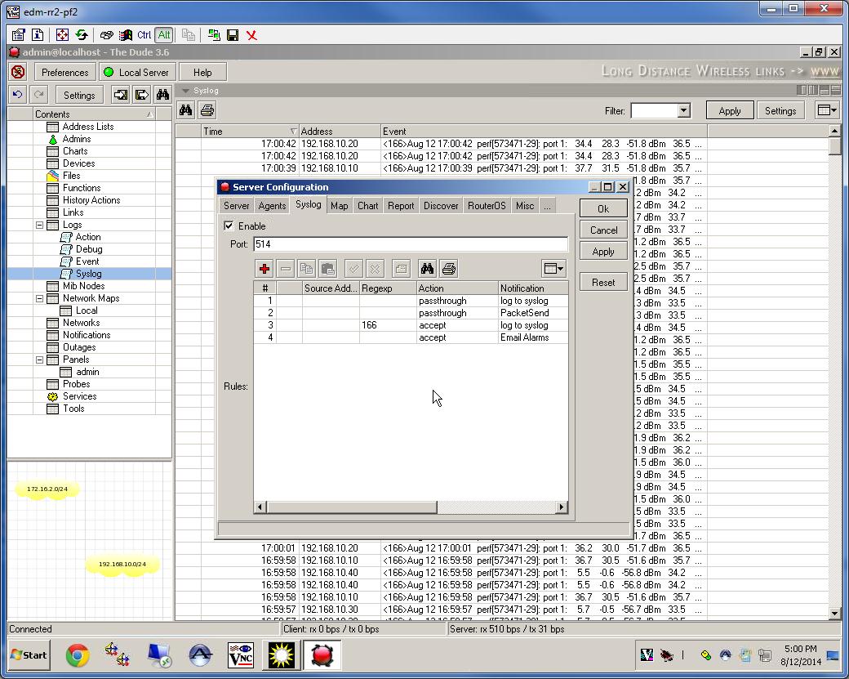Open Chrome from the Windows taskbar
Viewport: 849px width, 679px height.
(78, 655)
